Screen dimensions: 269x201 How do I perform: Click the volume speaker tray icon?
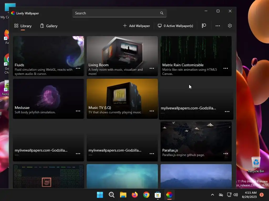(236, 195)
